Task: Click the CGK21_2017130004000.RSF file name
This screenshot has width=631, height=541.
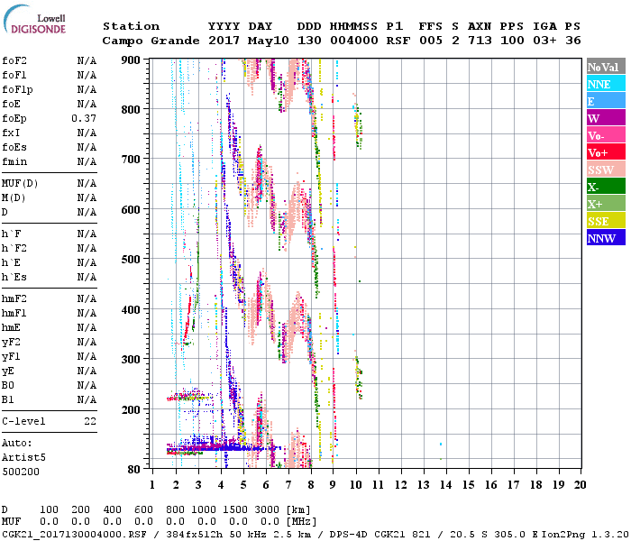Action: coord(75,535)
